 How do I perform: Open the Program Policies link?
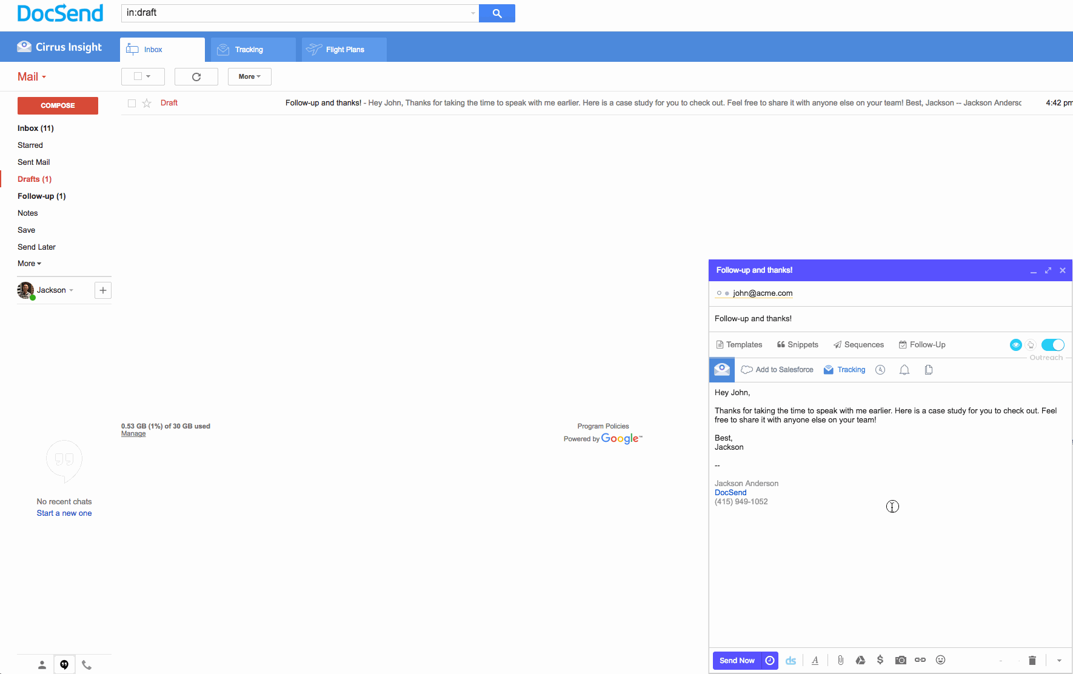pos(603,426)
